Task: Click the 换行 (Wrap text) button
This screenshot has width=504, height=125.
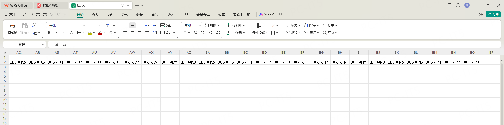Action: coord(166,25)
